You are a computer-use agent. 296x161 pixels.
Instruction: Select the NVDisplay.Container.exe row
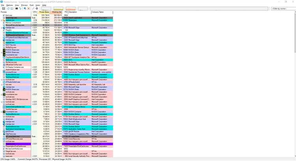pos(56,67)
